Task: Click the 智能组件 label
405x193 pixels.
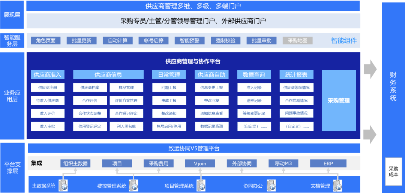Action: click(x=344, y=40)
